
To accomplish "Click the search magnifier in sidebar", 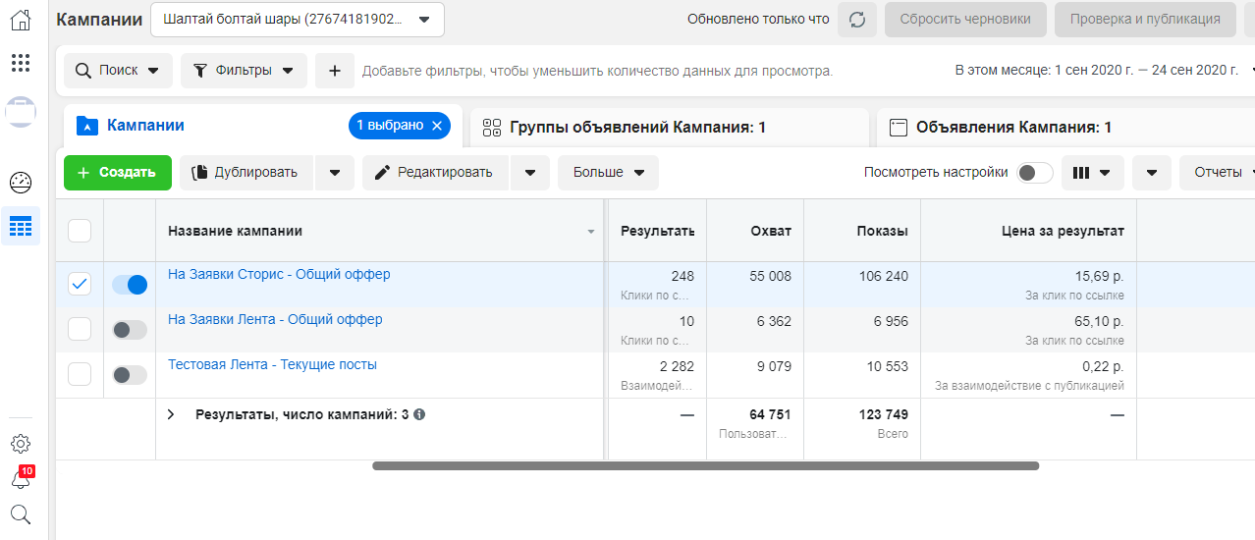I will tap(20, 514).
